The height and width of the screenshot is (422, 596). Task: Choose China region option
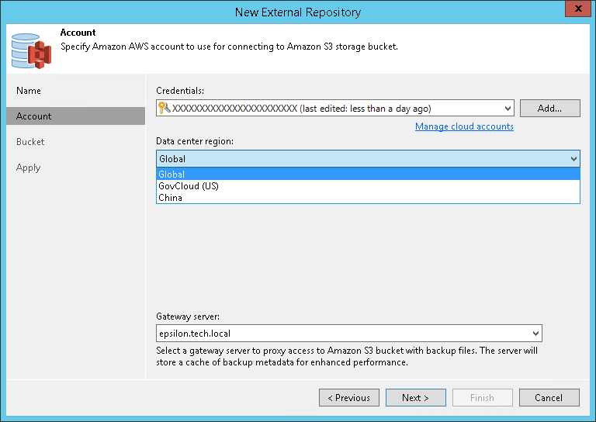pyautogui.click(x=368, y=198)
